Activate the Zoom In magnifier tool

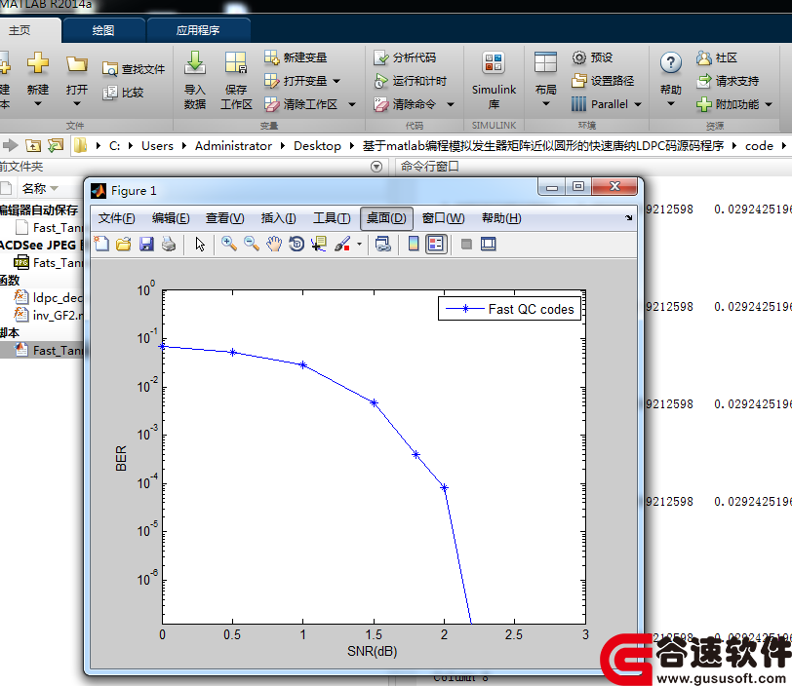click(229, 245)
